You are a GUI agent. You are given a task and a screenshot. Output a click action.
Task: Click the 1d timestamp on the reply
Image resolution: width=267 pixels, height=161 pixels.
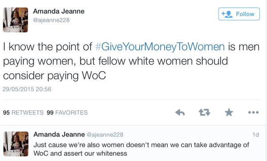coord(255,134)
